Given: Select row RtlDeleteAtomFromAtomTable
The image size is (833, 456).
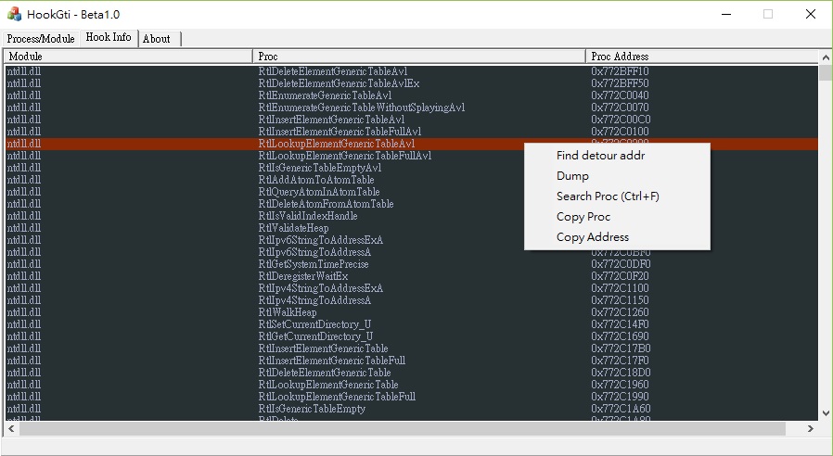Looking at the screenshot, I should pos(412,204).
